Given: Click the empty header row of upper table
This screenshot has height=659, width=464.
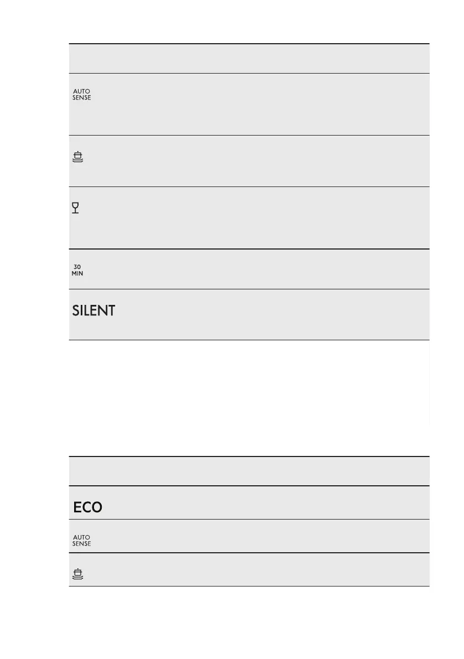Looking at the screenshot, I should [249, 59].
